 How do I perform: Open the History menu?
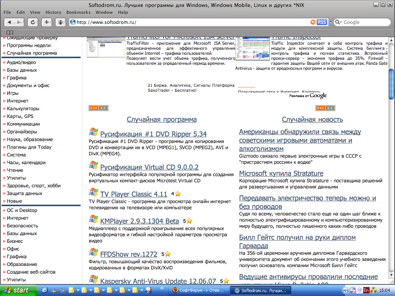click(x=53, y=12)
